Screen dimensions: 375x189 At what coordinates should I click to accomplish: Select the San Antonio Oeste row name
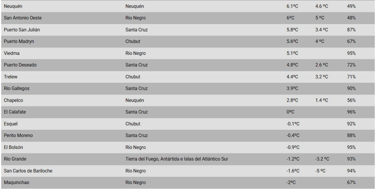click(x=23, y=18)
